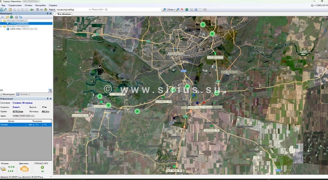
Task: Expand the coordinates dropdown in the status bar
Action: [x=51, y=176]
